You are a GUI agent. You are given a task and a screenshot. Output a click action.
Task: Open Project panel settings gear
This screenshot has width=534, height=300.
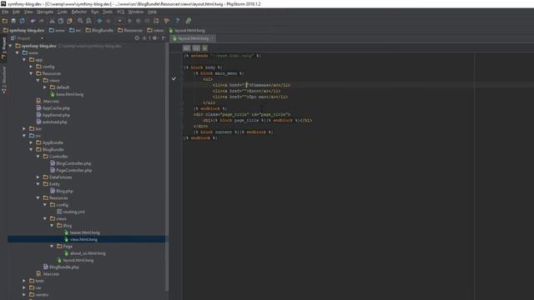pos(155,38)
